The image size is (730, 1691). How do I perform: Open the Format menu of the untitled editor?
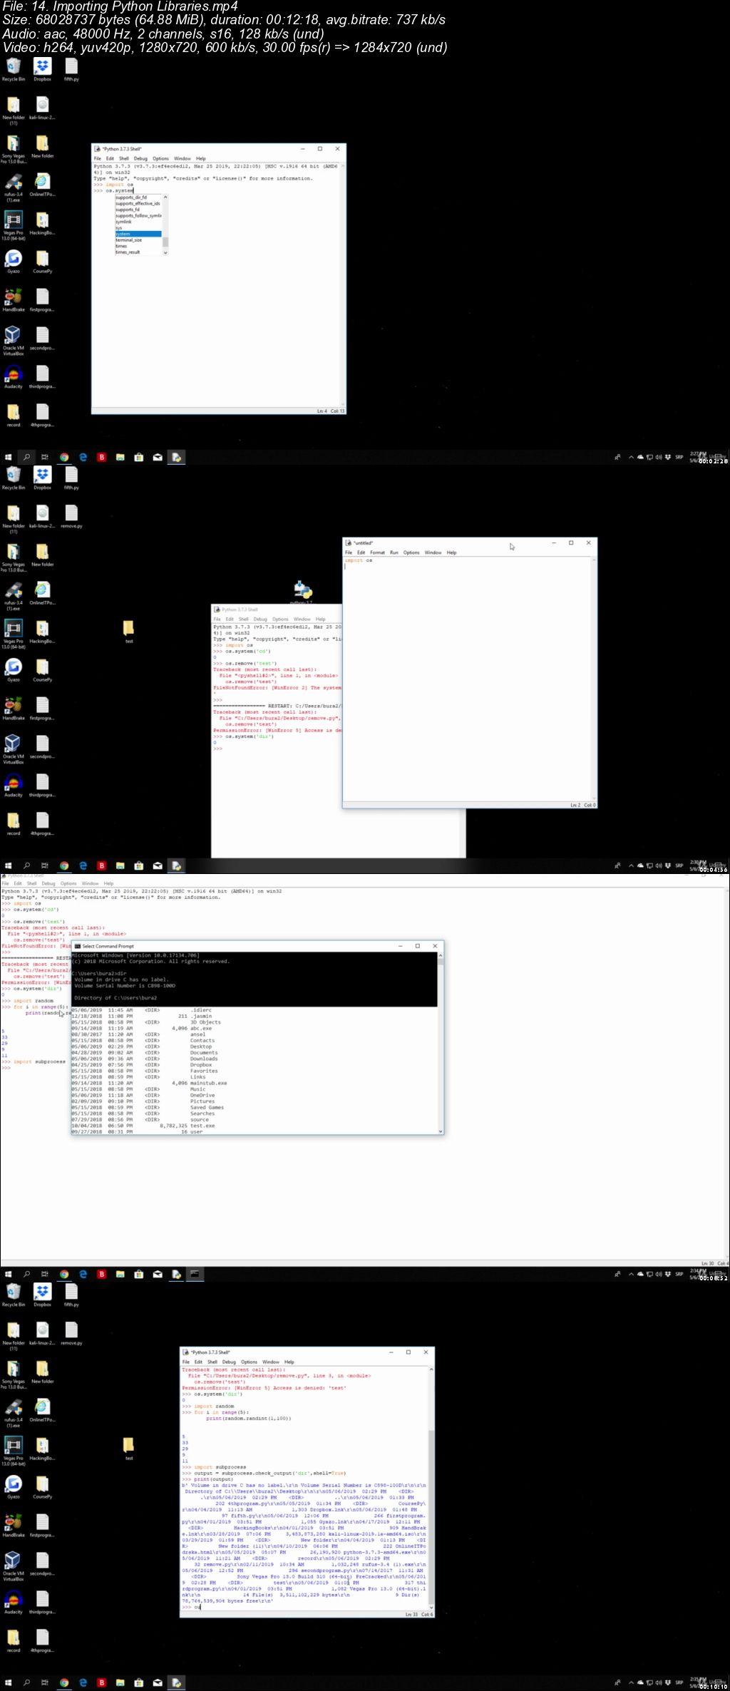pyautogui.click(x=377, y=552)
